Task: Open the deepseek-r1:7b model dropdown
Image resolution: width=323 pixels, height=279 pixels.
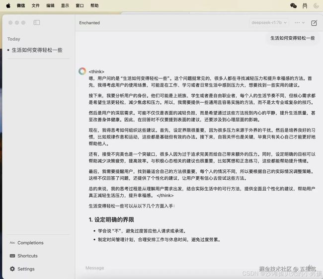Action: [x=269, y=22]
